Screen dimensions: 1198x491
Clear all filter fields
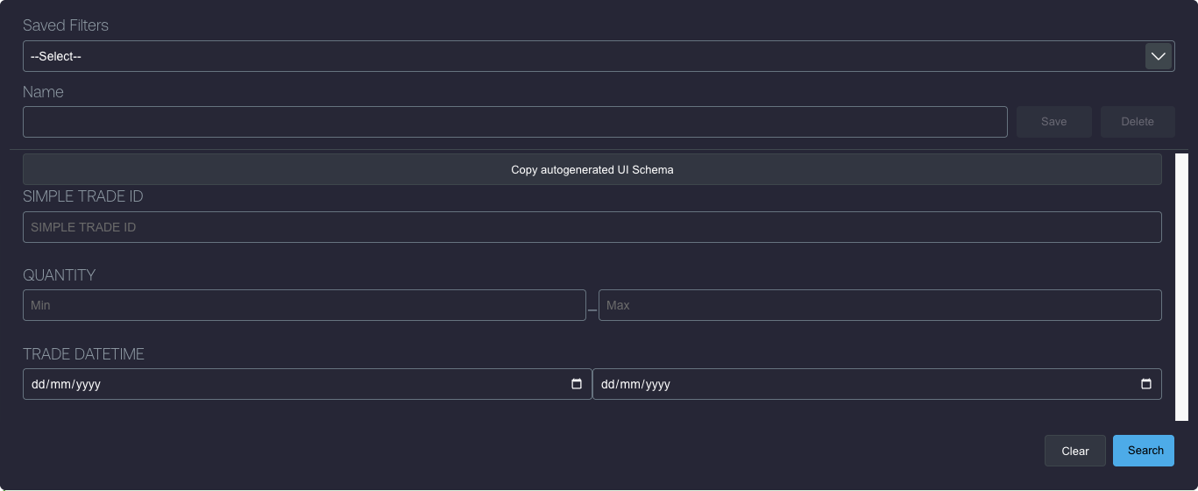[1074, 451]
